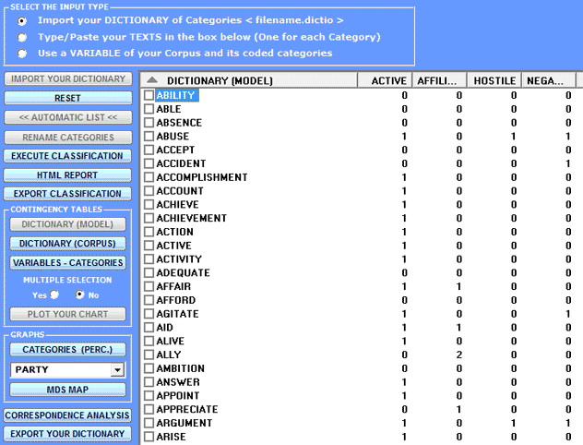Click EXPORT CLASSIFICATION button
Viewport: 583px width, 445px height.
[x=67, y=194]
